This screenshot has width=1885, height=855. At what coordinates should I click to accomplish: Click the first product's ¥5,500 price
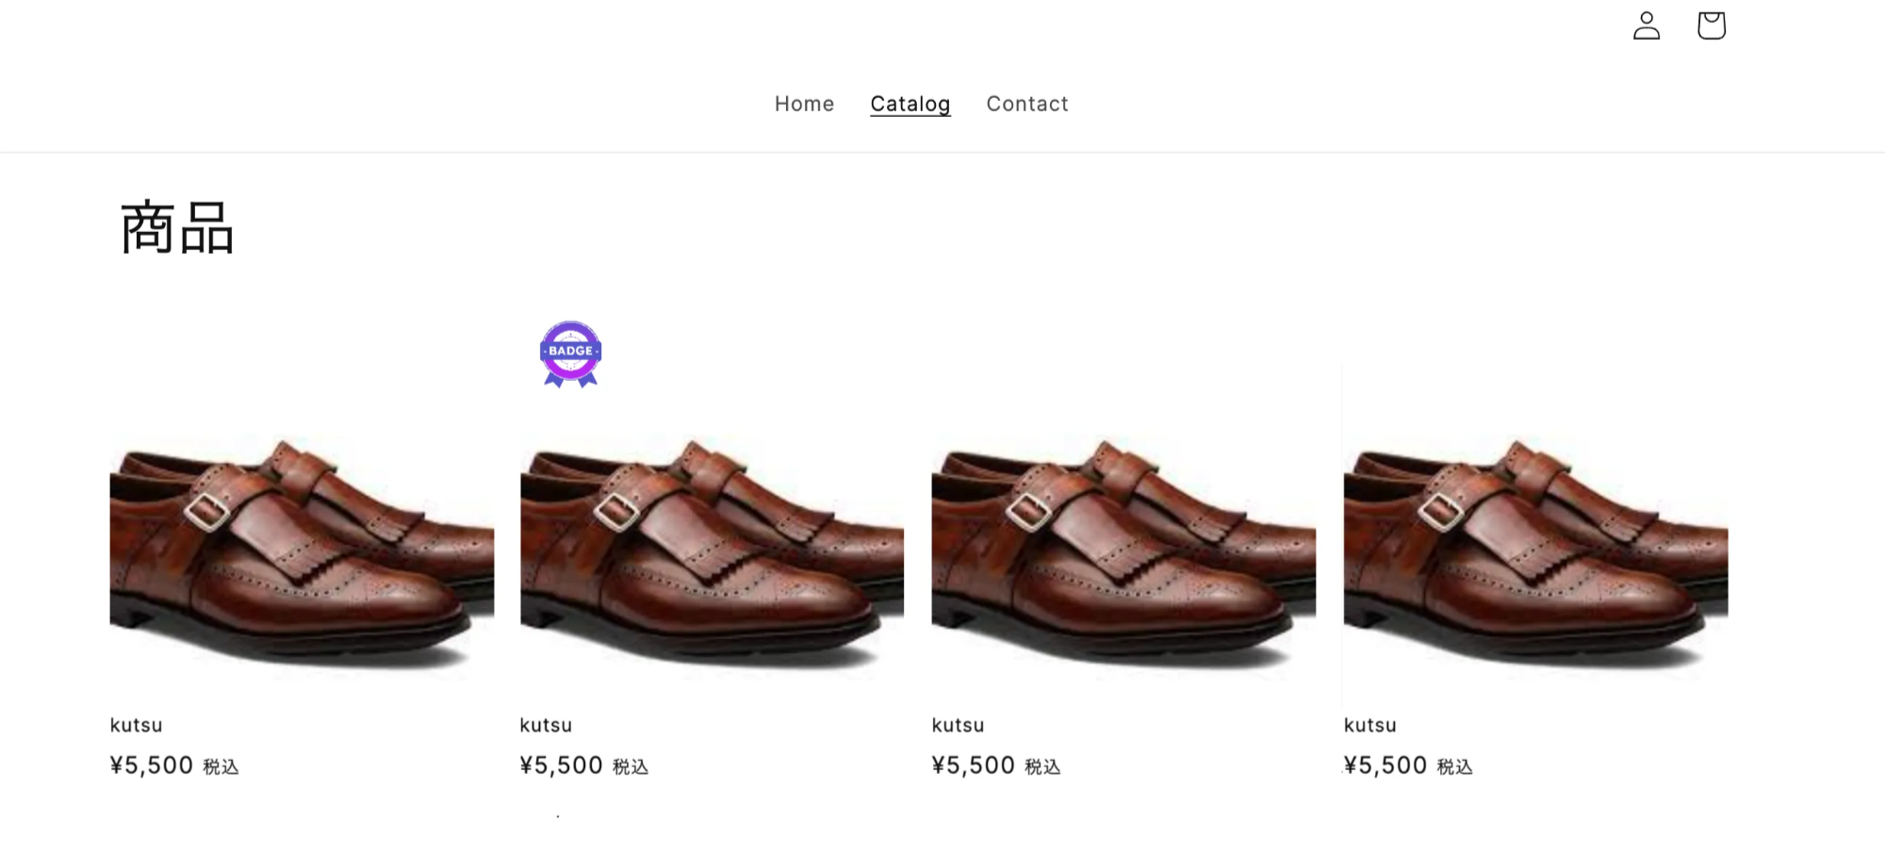[152, 765]
